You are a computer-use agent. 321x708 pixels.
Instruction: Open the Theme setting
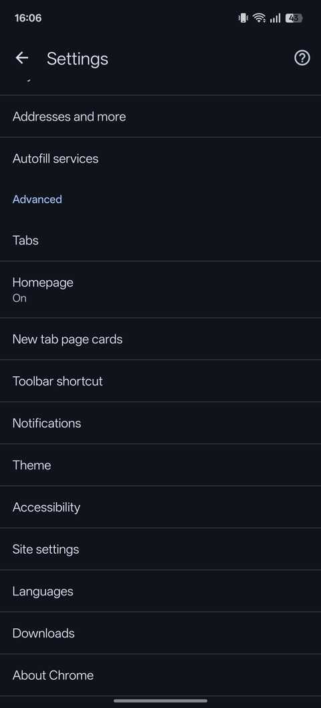[x=160, y=465]
